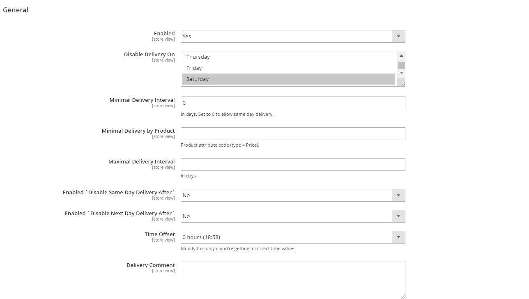This screenshot has height=299, width=529.
Task: Click the Maximal Delivery Interval input
Action: 292,164
